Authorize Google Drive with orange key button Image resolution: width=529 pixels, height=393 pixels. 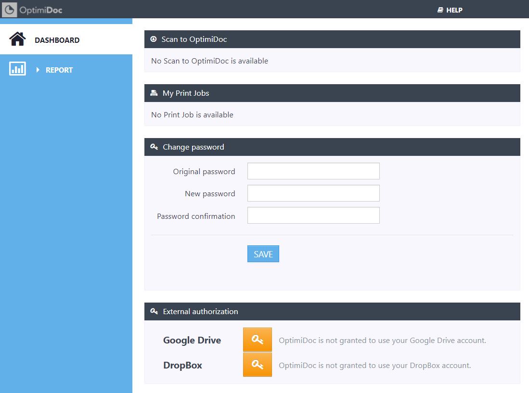coord(257,340)
